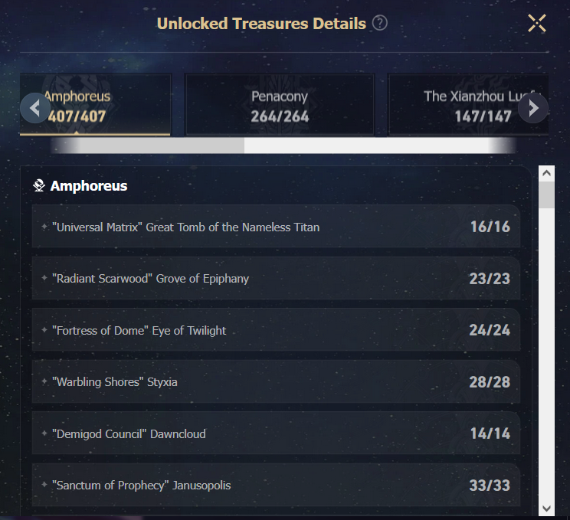Viewport: 570px width, 520px height.
Task: Expand "Universal Matrix" Great Tomb row
Action: 276,227
